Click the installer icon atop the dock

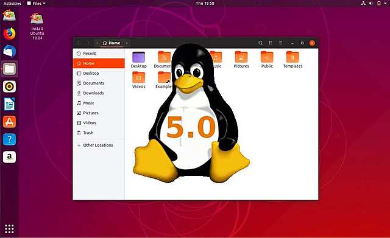point(10,15)
